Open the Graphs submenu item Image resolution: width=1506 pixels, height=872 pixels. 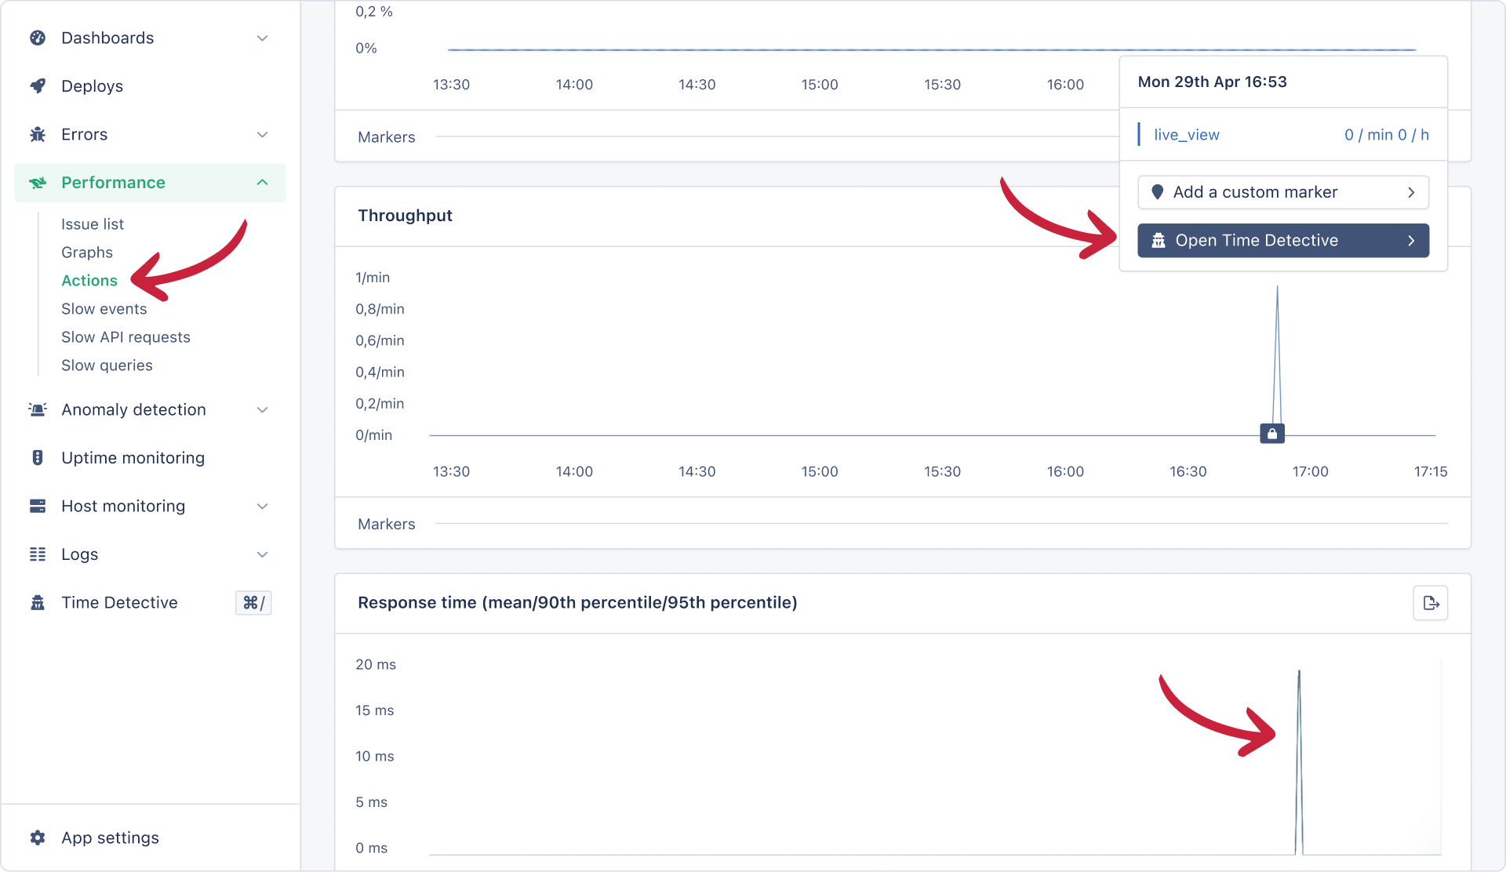(x=87, y=253)
